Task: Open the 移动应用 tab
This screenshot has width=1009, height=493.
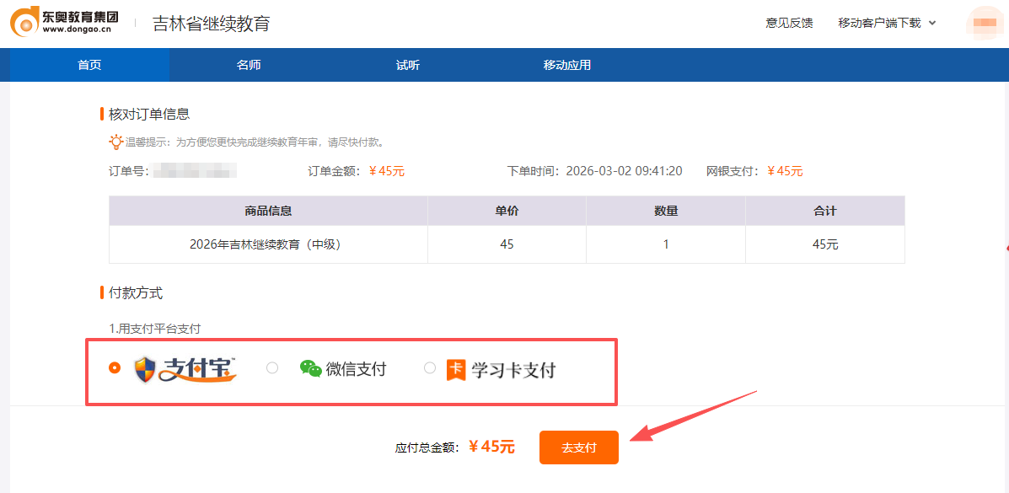Action: point(566,65)
